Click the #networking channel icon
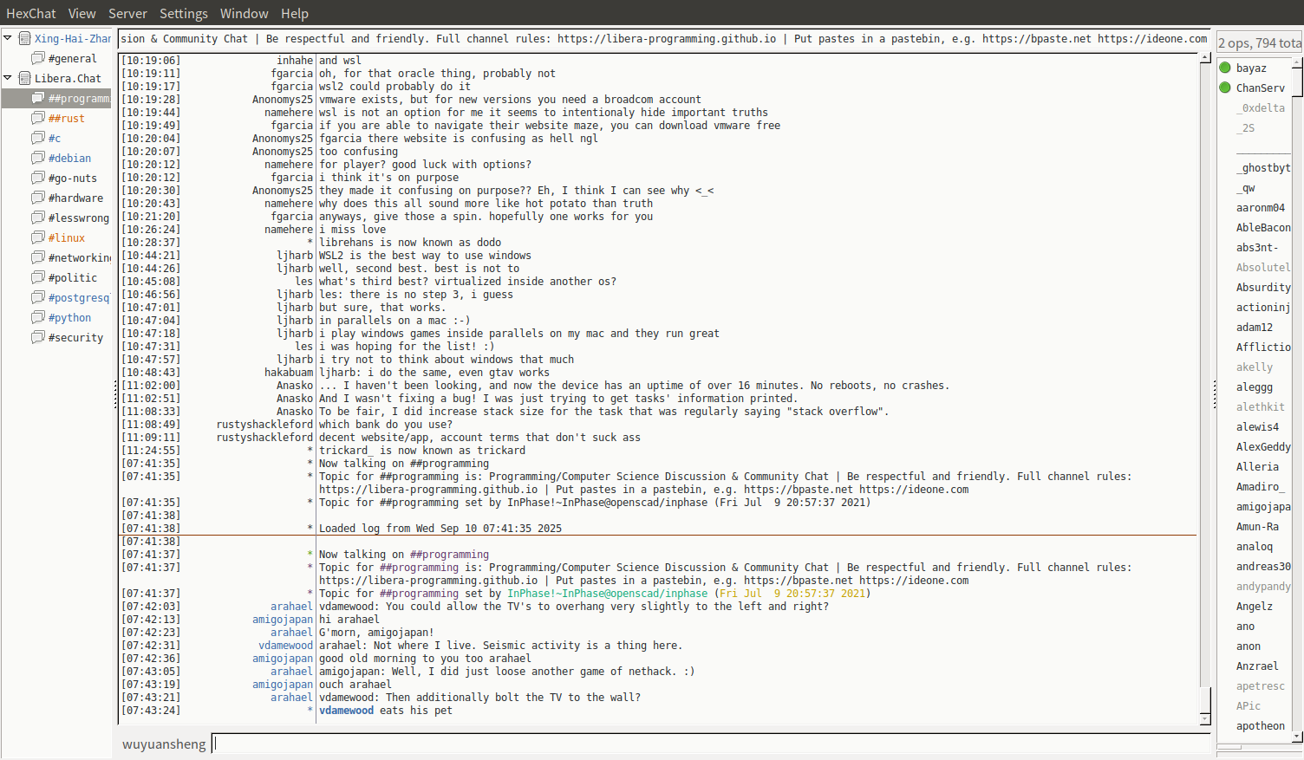Viewport: 1304px width, 760px height. coord(38,257)
